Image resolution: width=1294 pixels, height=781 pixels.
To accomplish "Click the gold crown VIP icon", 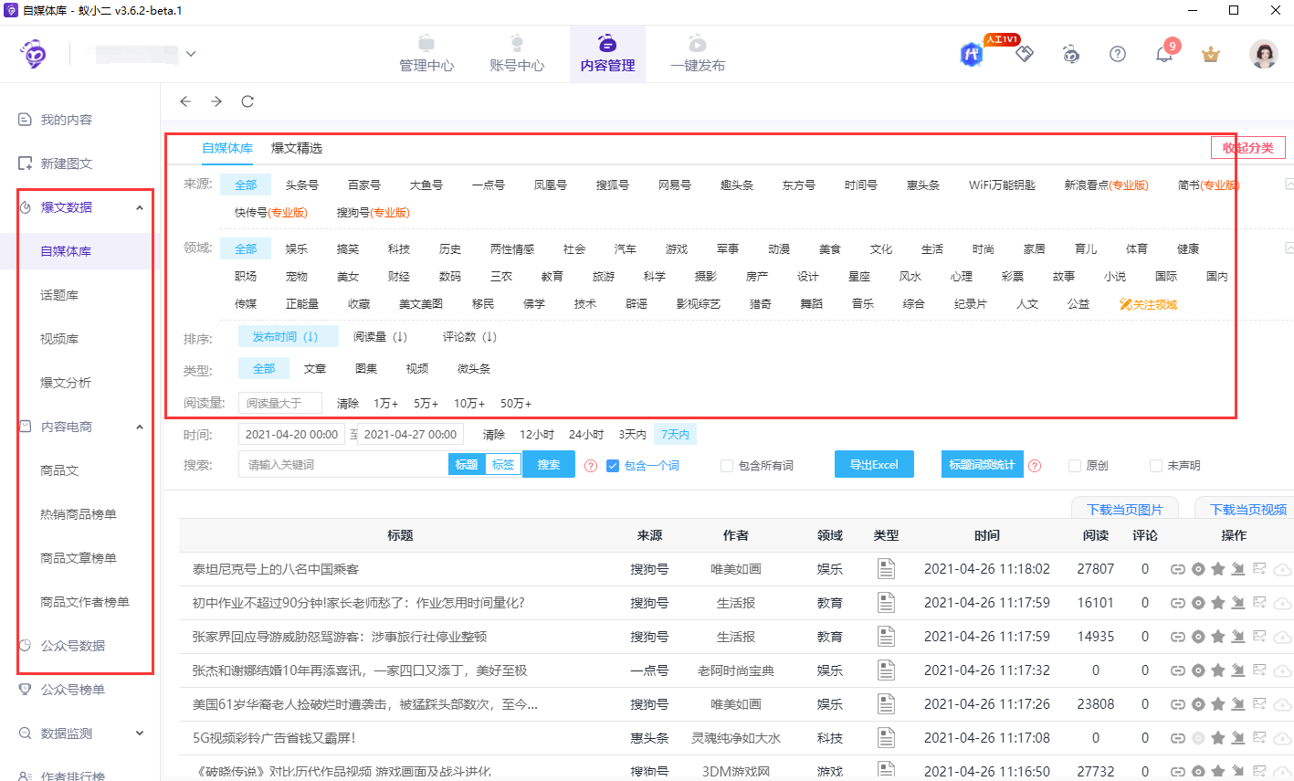I will (x=1210, y=55).
